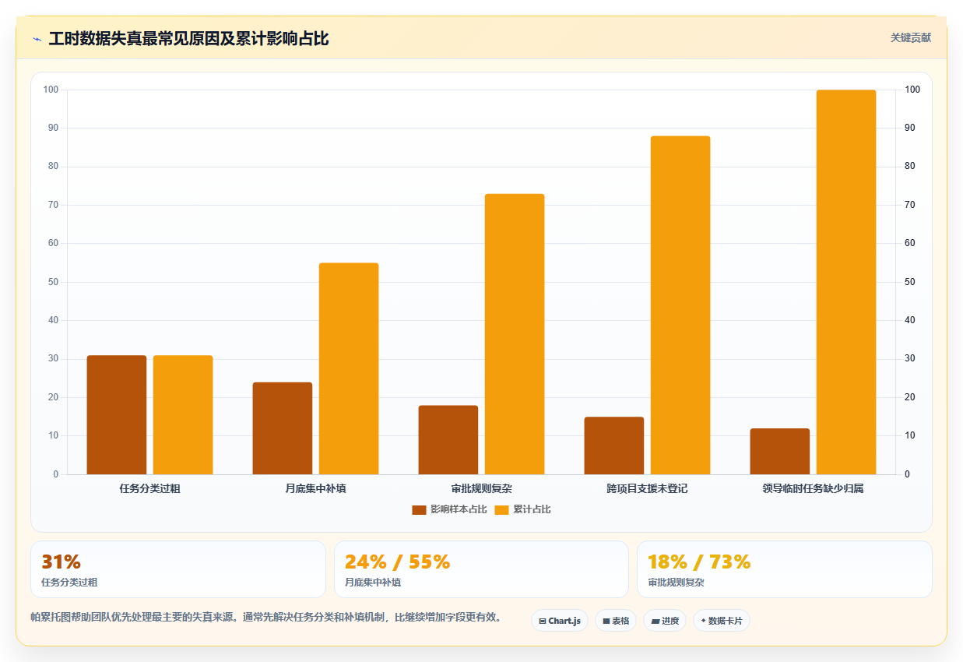Image resolution: width=963 pixels, height=662 pixels.
Task: Click the dark bar for 跨项目支援未登记
Action: [614, 445]
